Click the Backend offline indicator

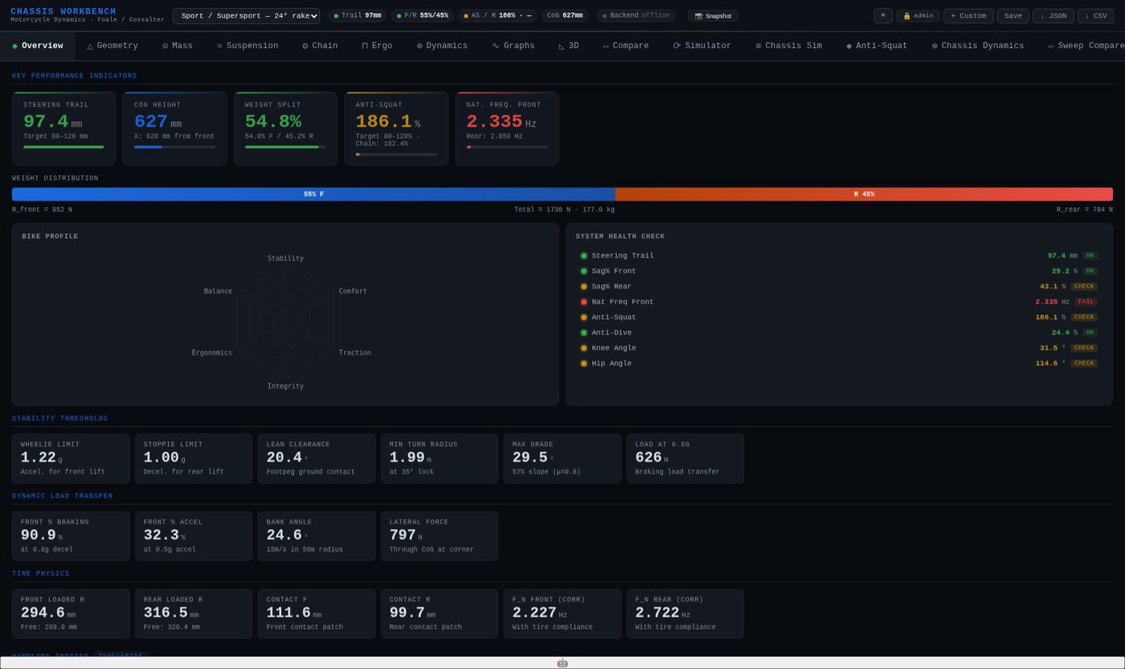click(x=636, y=15)
